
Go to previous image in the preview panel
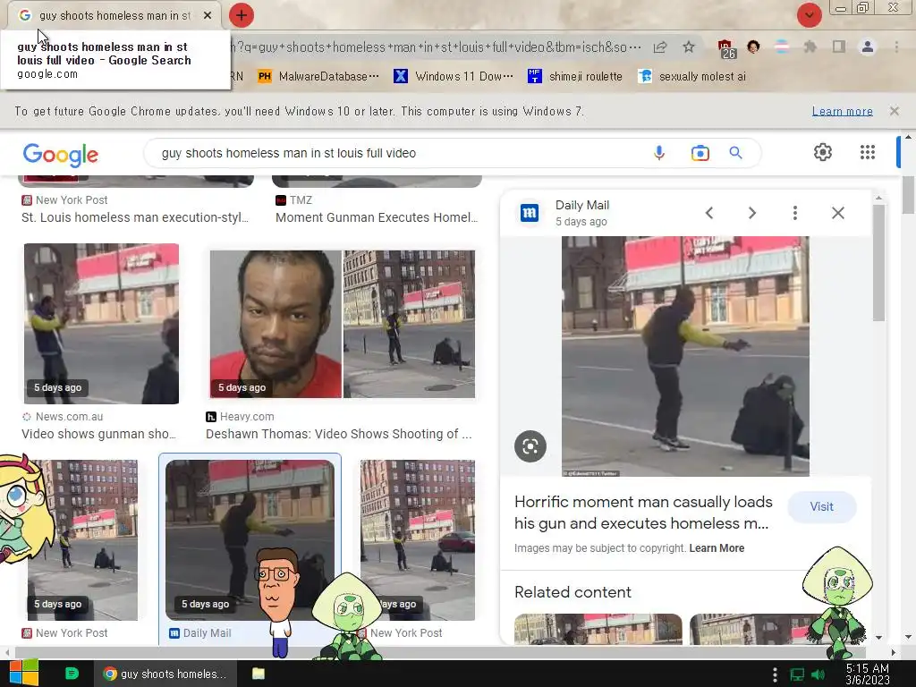tap(709, 213)
